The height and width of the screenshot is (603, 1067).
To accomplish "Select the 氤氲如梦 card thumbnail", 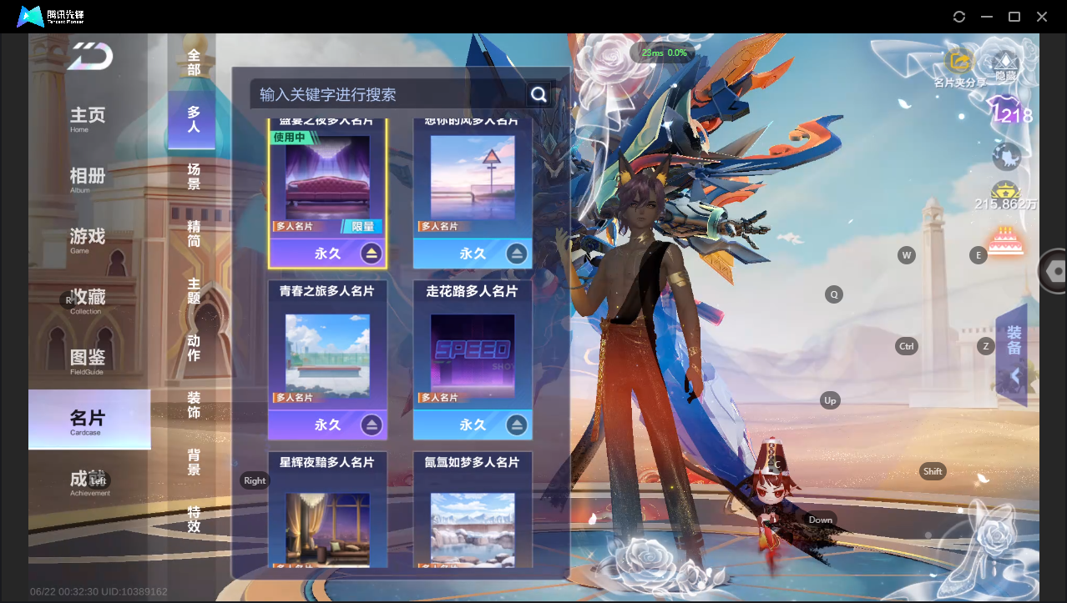I will 473,530.
